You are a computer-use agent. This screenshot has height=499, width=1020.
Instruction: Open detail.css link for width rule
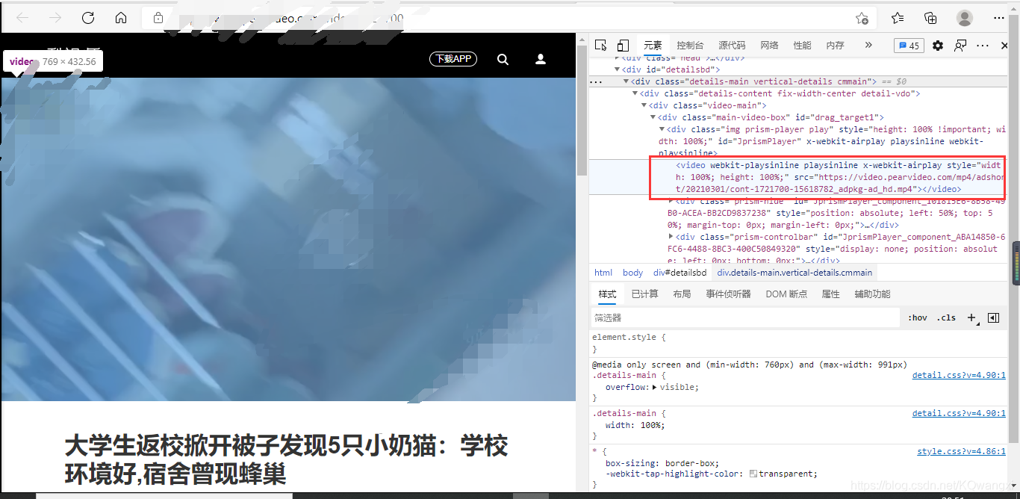[x=959, y=413]
